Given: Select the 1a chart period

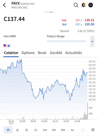Looking at the screenshot, I should 72,130.
